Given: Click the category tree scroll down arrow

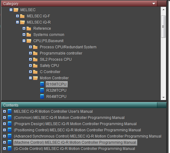Looking at the screenshot, I should tap(164, 98).
